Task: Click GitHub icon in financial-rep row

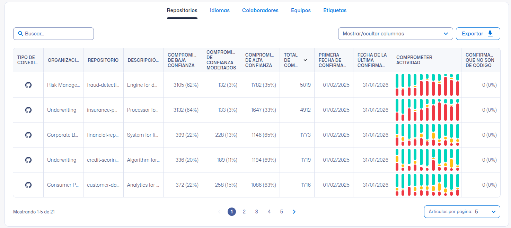Action: point(28,135)
